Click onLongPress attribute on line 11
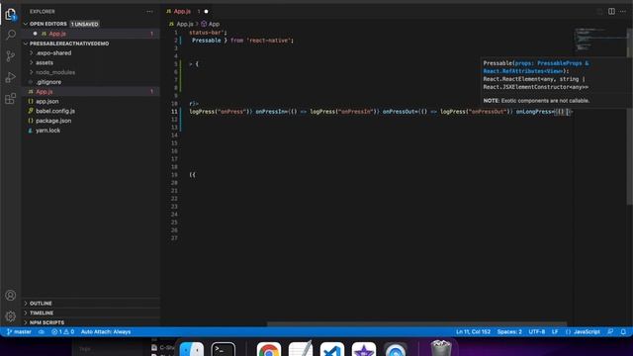The image size is (633, 356). 534,112
